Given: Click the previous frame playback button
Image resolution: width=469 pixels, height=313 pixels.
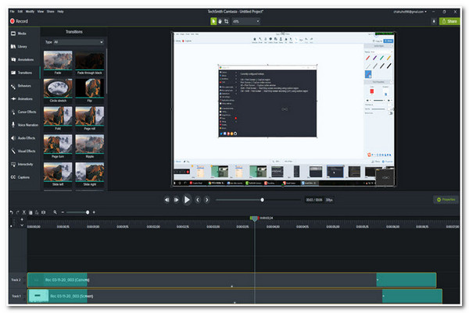Looking at the screenshot, I should coord(167,200).
